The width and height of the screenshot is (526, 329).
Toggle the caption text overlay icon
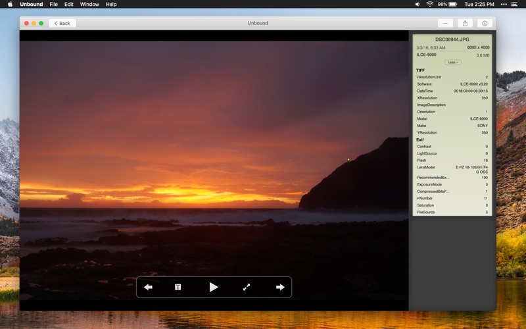point(178,287)
